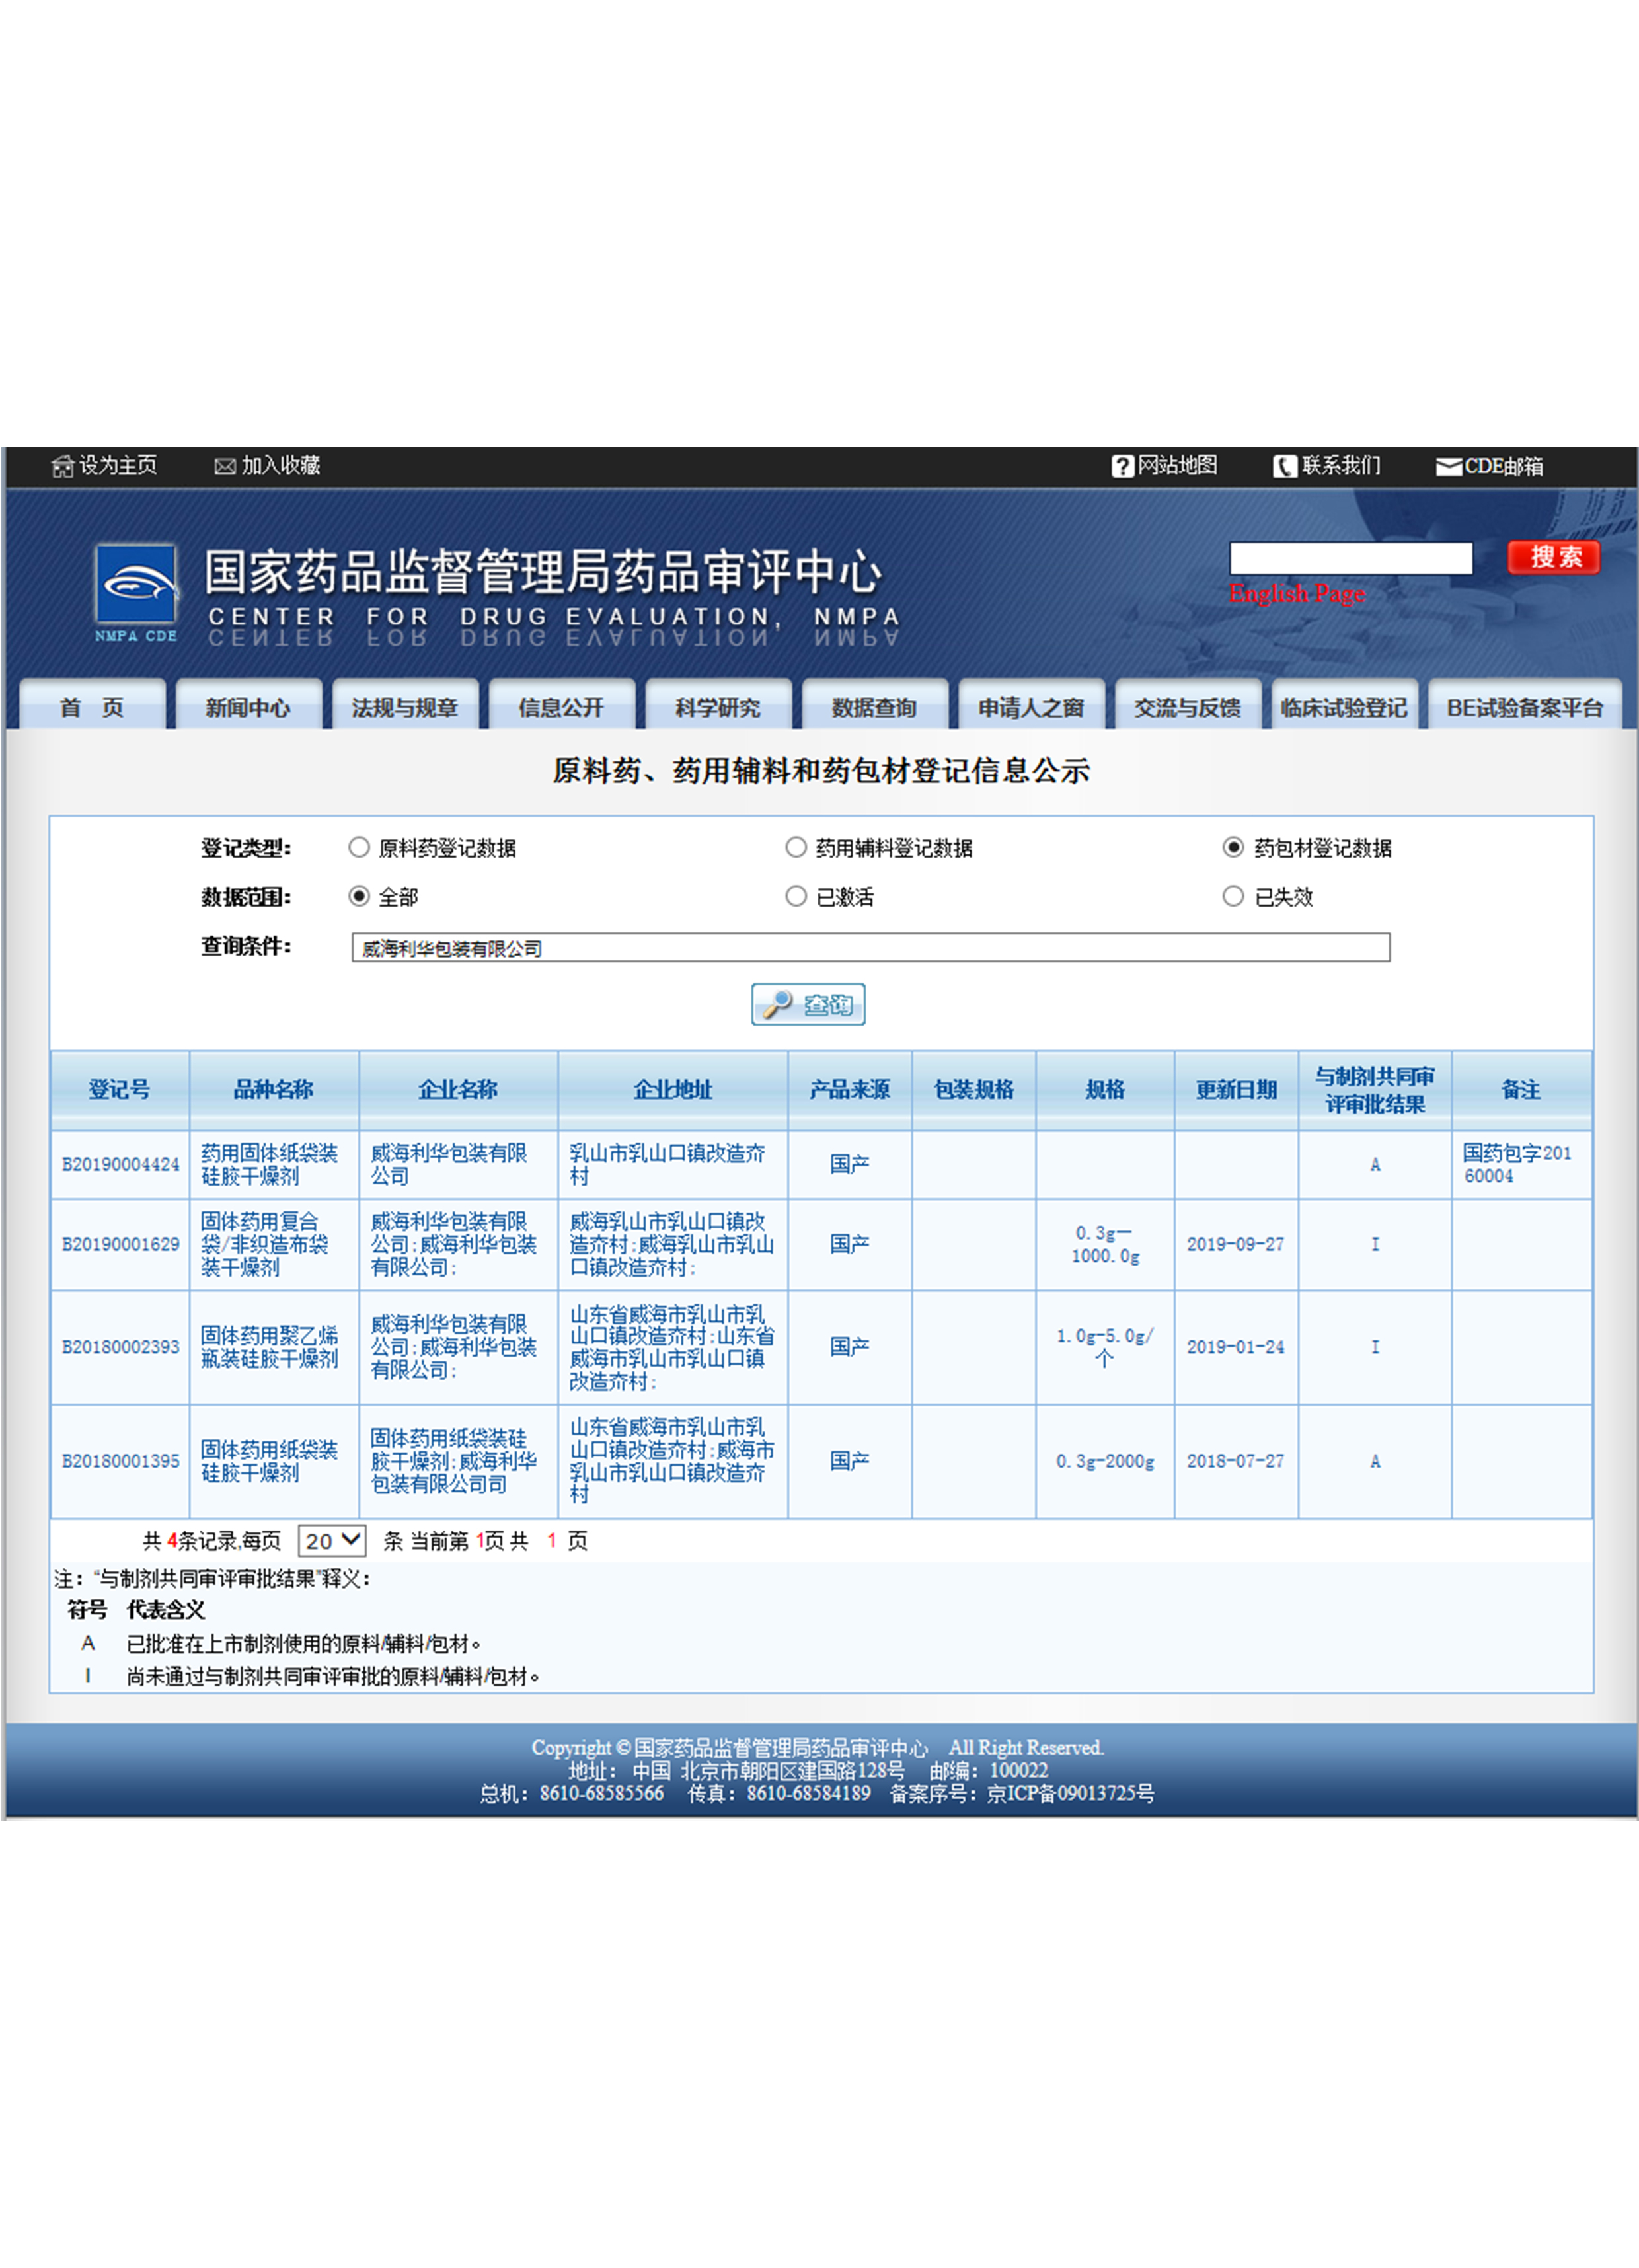Click the 规格 column header
This screenshot has height=2268, width=1639.
coord(1105,1090)
